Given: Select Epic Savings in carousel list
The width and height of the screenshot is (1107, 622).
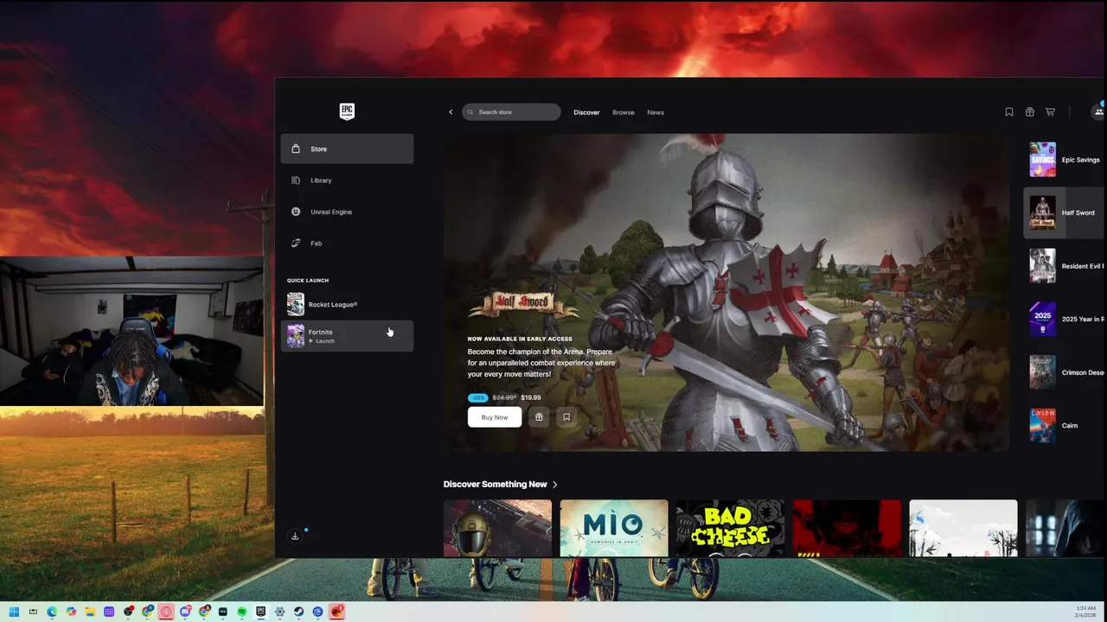Looking at the screenshot, I should click(x=1065, y=160).
